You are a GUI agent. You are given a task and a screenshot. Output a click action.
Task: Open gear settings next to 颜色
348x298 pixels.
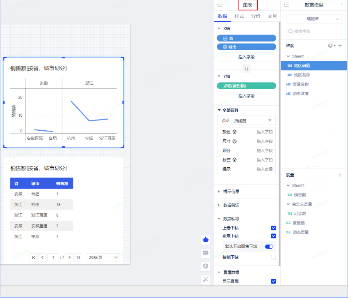235,132
